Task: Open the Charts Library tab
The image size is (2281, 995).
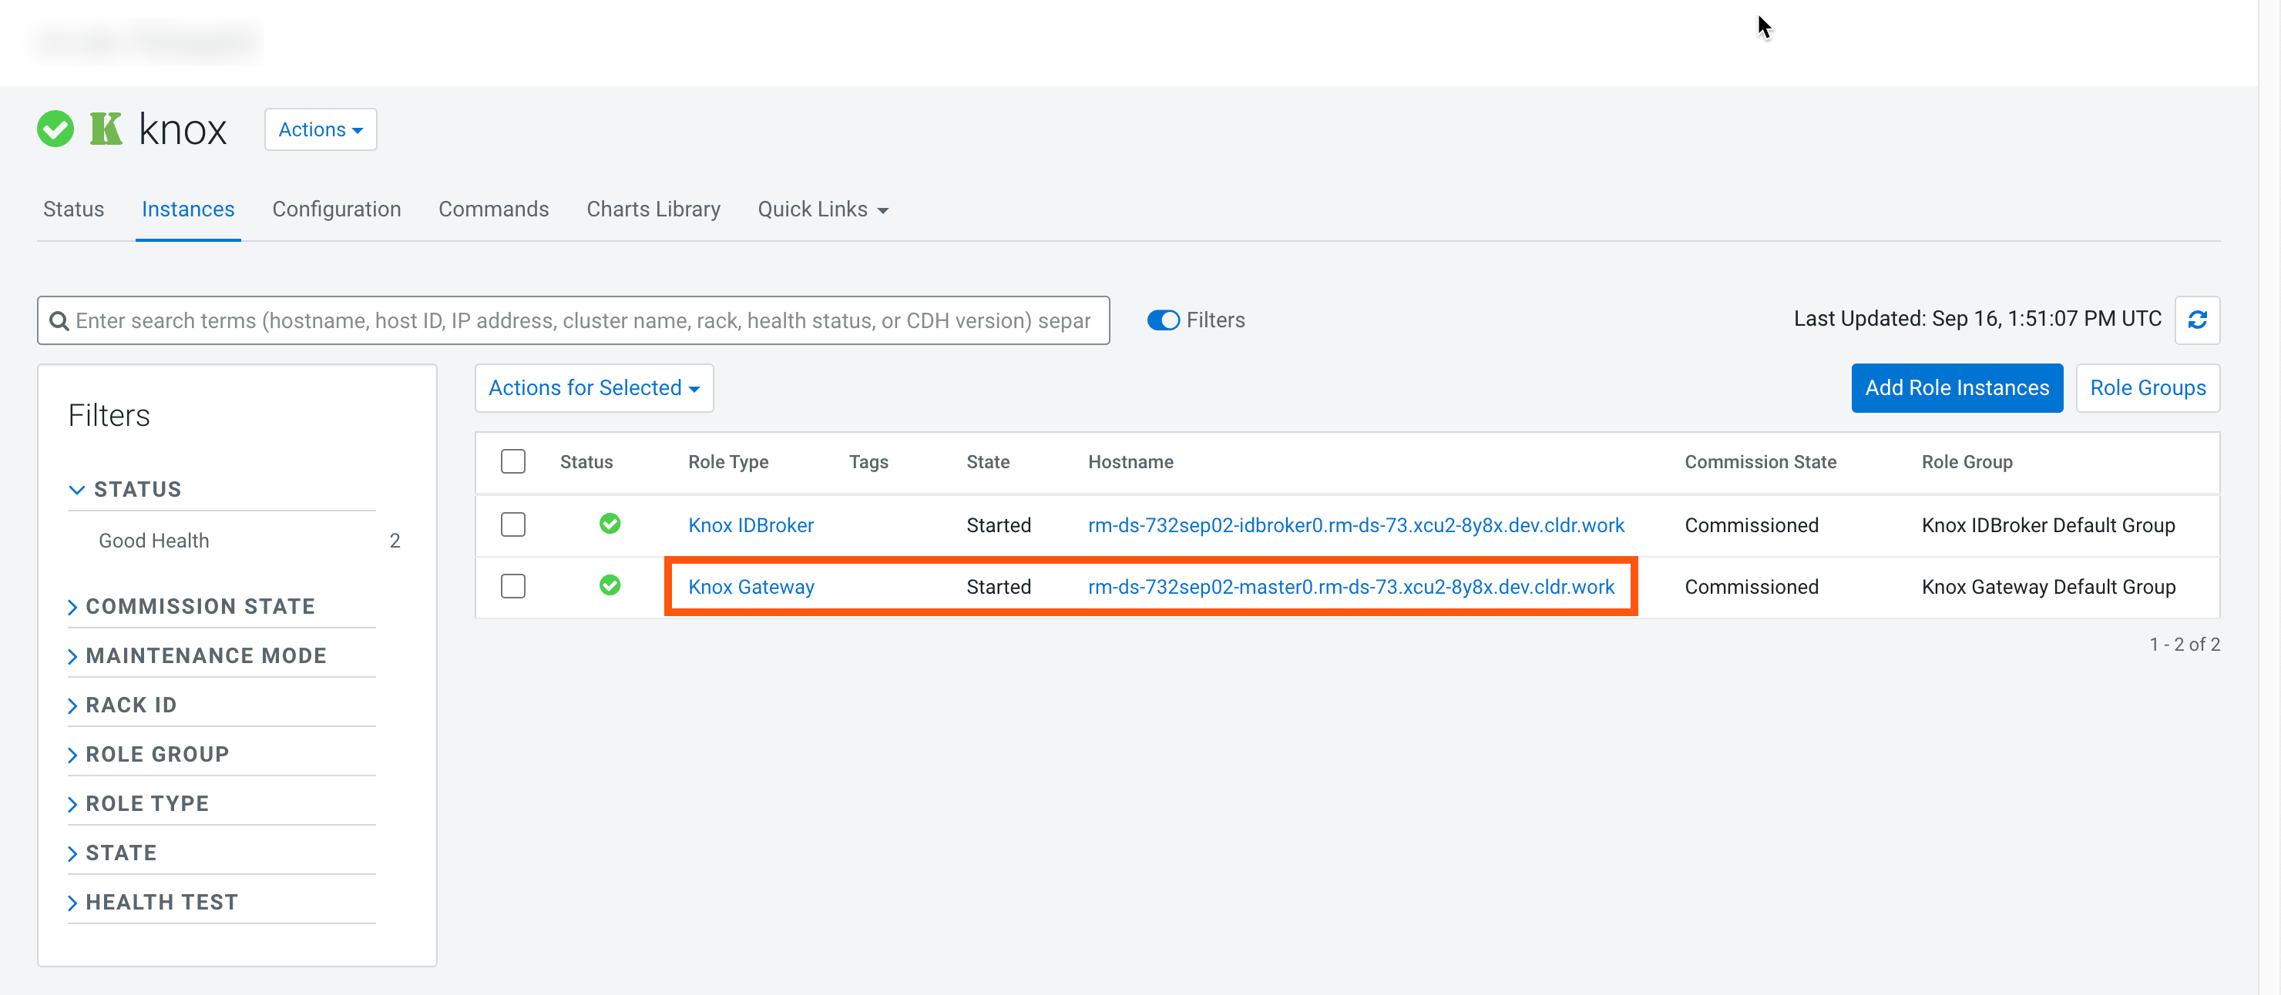Action: (653, 209)
